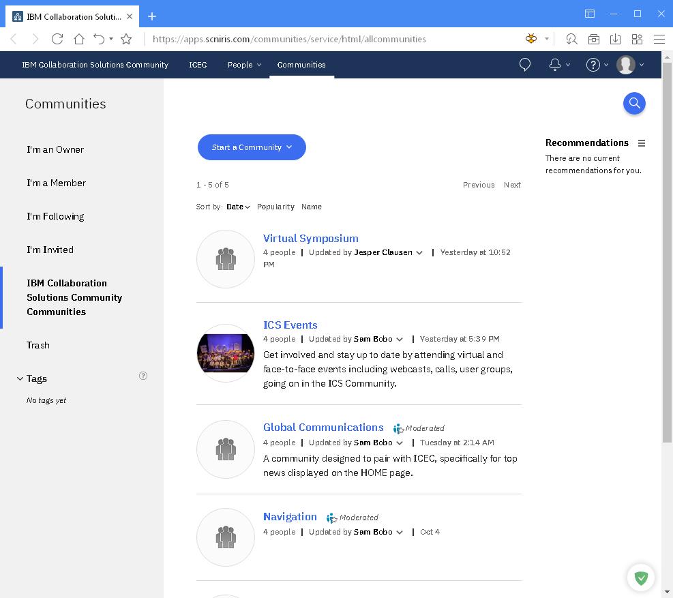Expand Sam Bobo chevron in ICS Events

[400, 339]
